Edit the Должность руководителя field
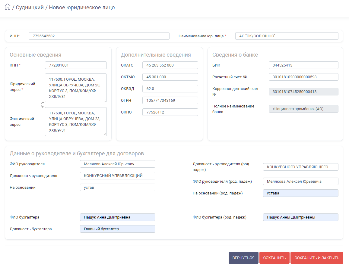This screenshot has width=349, height=267. tap(118, 176)
